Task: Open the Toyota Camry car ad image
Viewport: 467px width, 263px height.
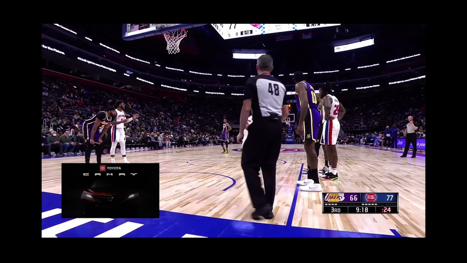Action: point(110,191)
